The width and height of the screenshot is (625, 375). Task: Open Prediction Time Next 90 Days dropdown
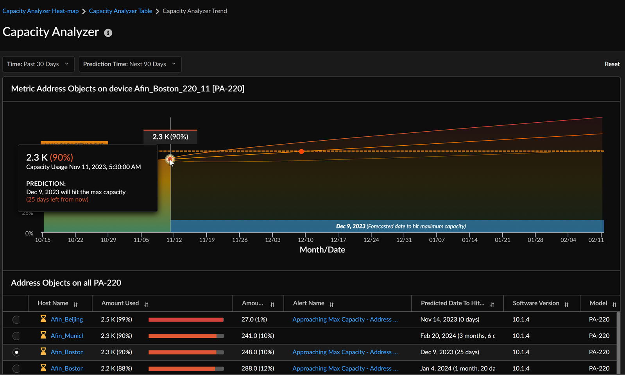(129, 64)
